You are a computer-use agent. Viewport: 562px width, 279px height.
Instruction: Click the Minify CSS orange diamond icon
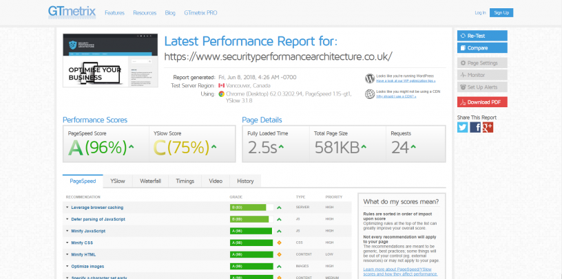(279, 243)
